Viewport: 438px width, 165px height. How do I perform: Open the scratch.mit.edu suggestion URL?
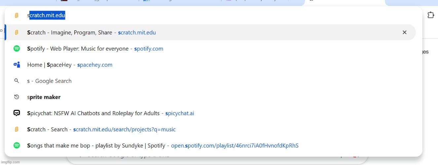point(137,32)
